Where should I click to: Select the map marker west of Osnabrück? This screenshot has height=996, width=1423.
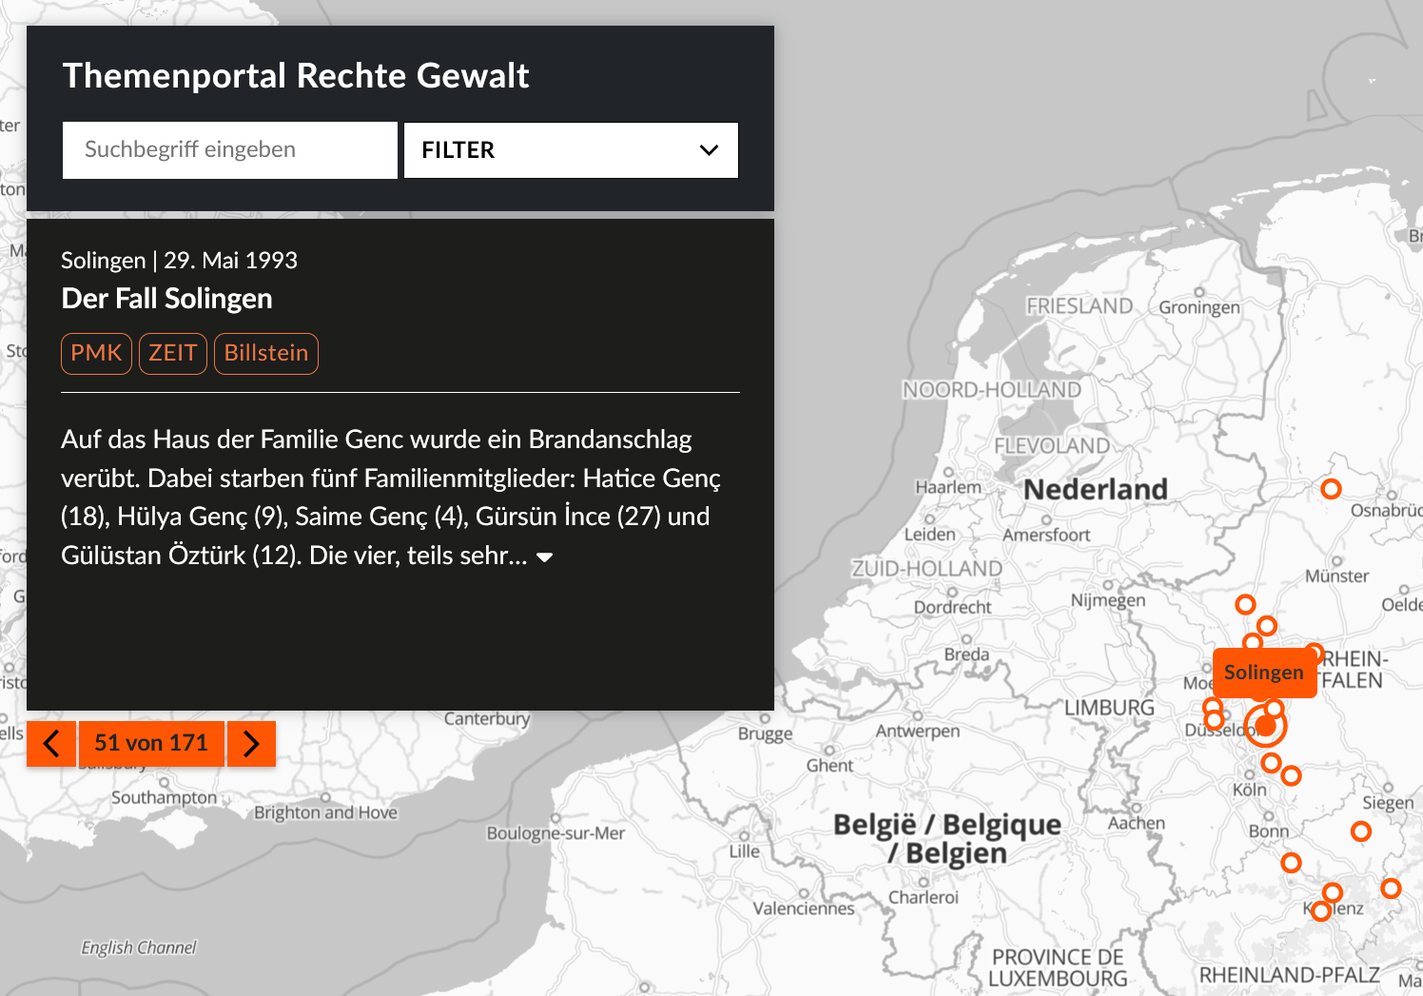coord(1331,489)
